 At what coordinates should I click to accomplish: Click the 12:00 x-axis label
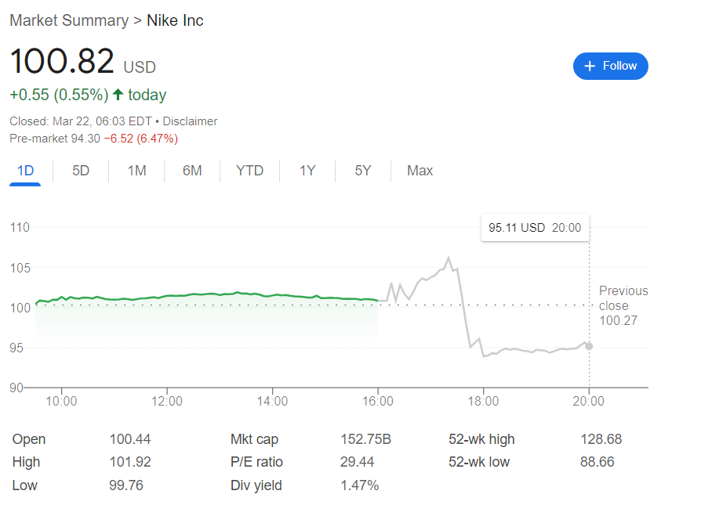point(167,401)
